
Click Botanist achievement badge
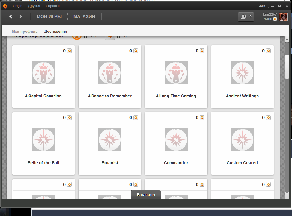tap(110, 140)
